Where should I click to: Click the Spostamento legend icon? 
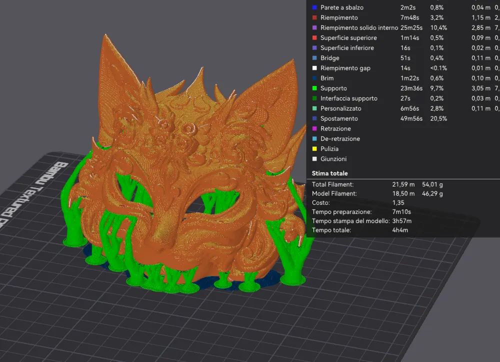click(x=314, y=118)
